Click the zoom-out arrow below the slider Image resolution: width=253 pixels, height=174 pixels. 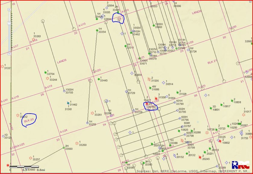[x=9, y=53]
